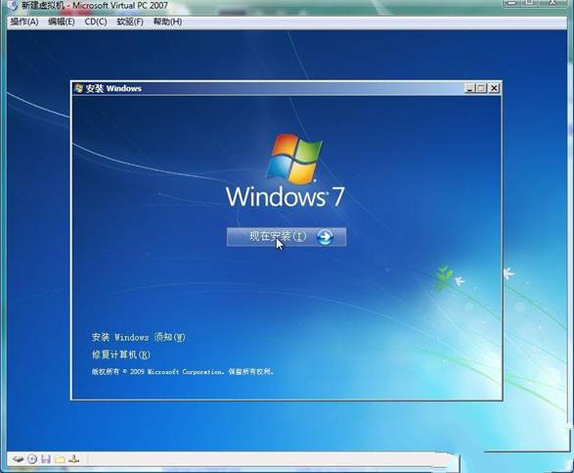This screenshot has width=574, height=473.
Task: Click the floppy disk status bar icon
Action: point(46,458)
